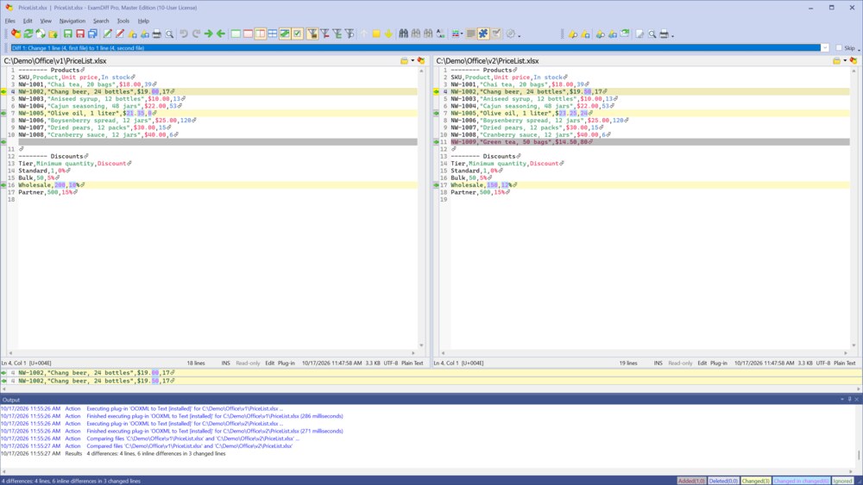Click the right pane open file folder icon

click(836, 61)
